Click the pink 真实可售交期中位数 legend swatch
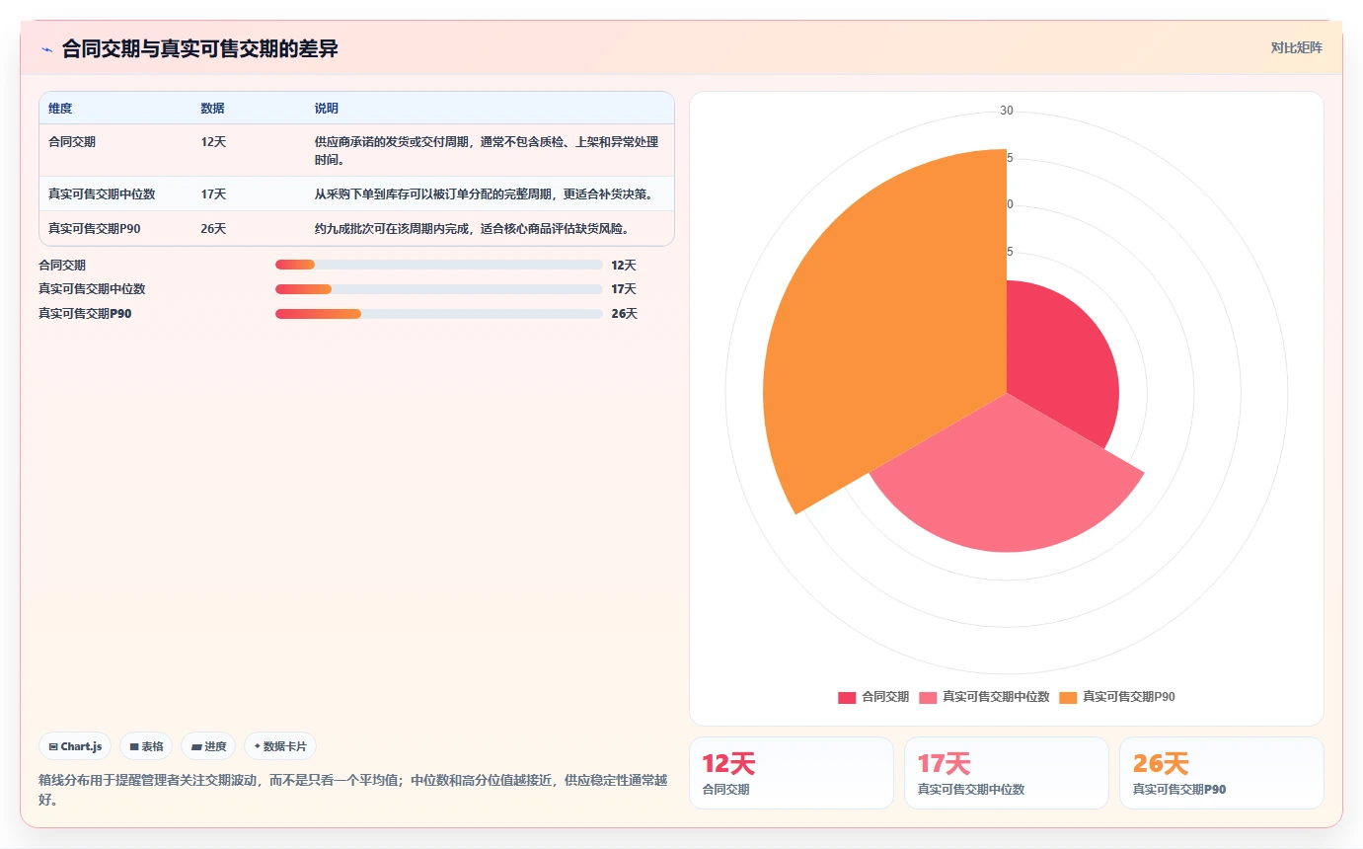1363x849 pixels. point(928,697)
